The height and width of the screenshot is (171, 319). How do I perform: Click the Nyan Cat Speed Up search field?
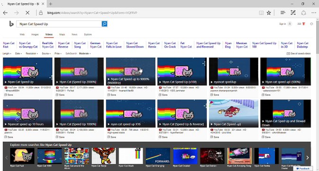coord(59,24)
